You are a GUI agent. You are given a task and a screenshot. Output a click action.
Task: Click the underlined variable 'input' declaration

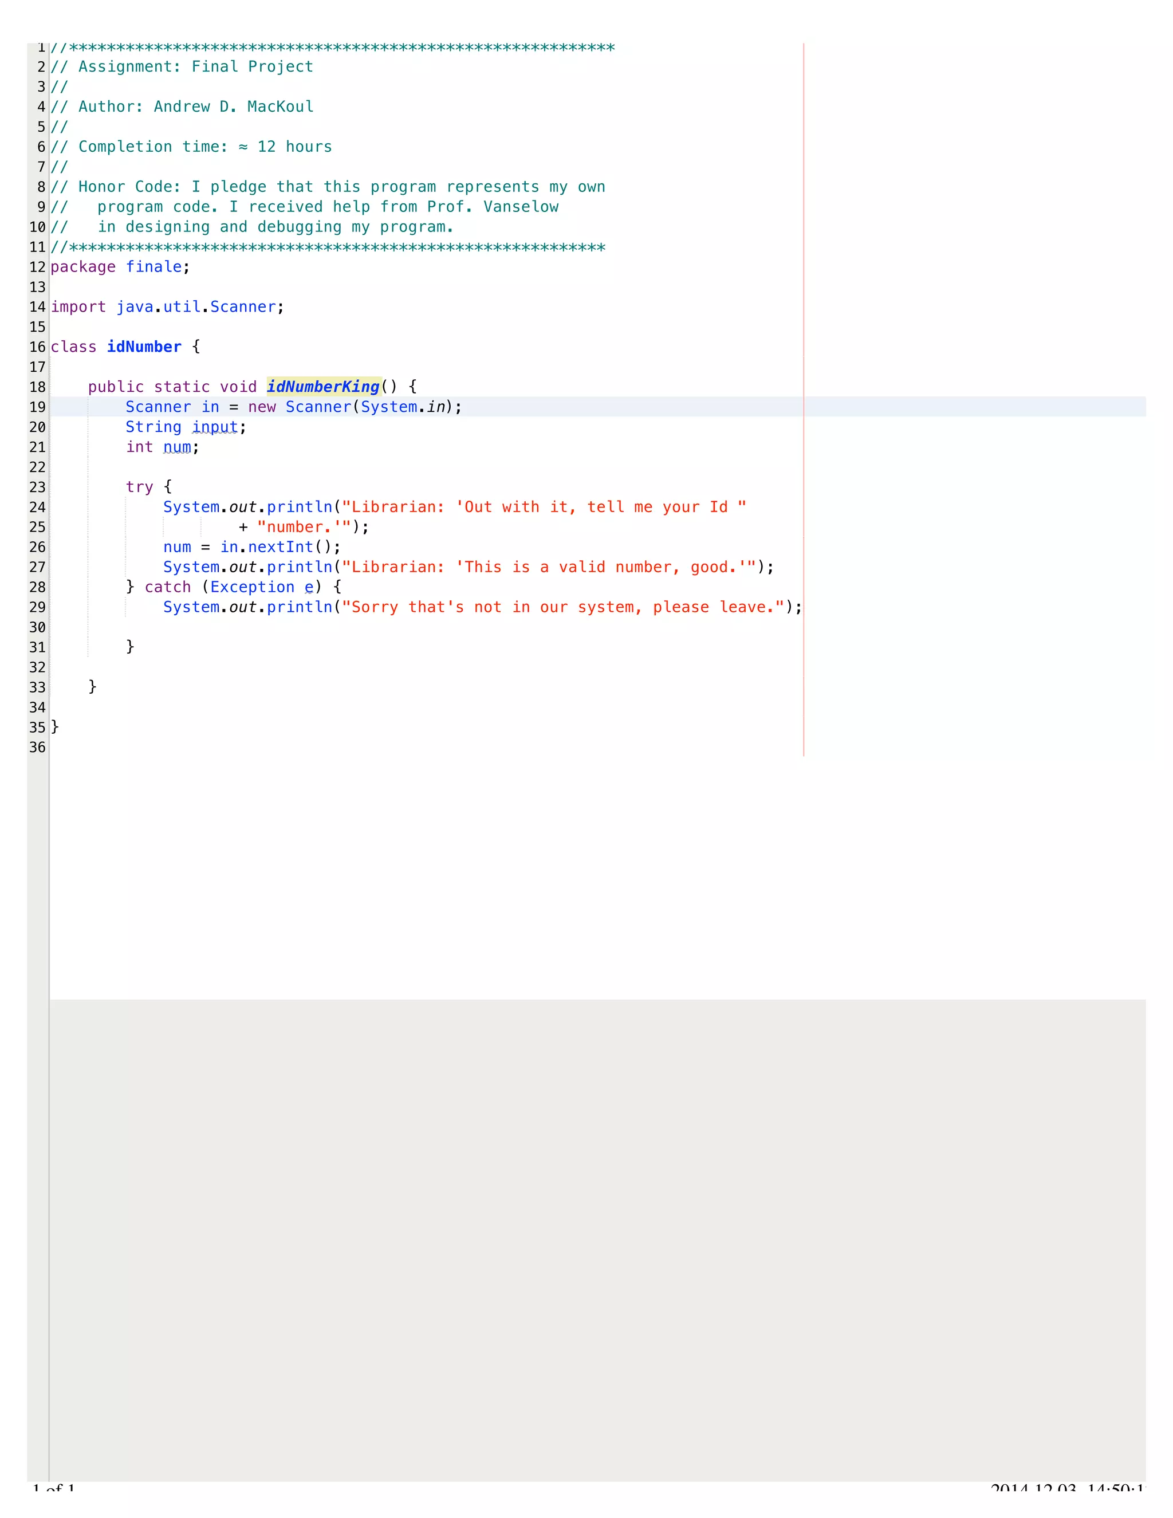(x=215, y=427)
